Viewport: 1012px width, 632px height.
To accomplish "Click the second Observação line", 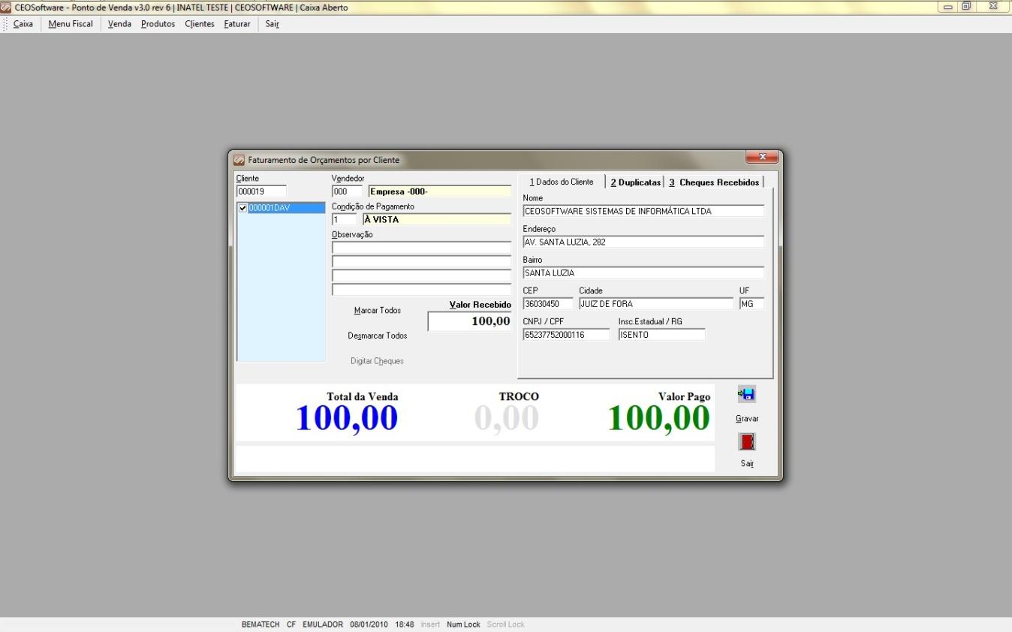I will pos(421,261).
